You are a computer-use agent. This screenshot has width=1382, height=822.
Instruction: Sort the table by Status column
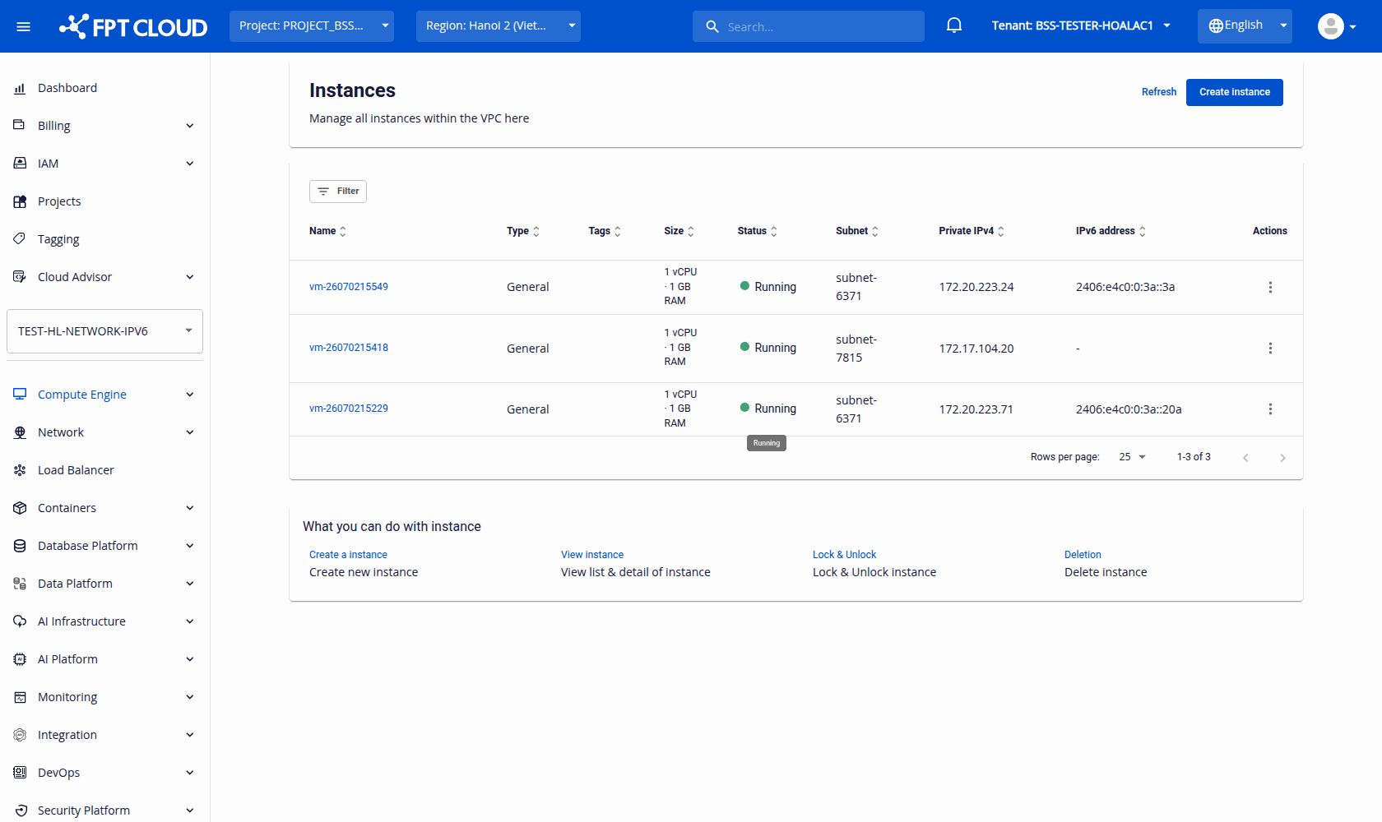(x=758, y=231)
